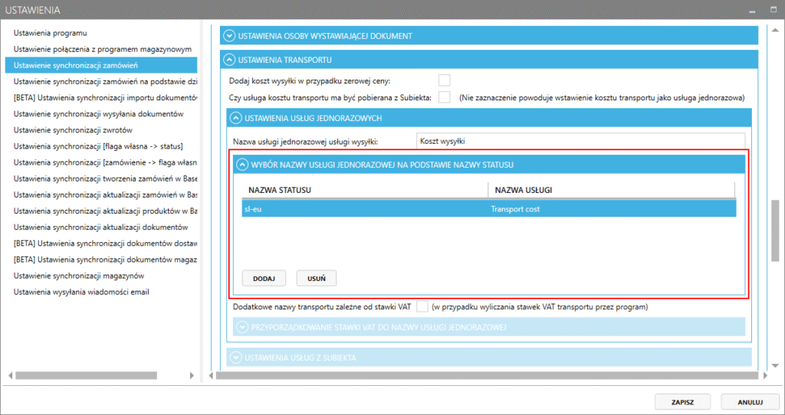This screenshot has width=785, height=415.
Task: Enable Dodaj koszt wysyłki for zero price
Action: [444, 80]
